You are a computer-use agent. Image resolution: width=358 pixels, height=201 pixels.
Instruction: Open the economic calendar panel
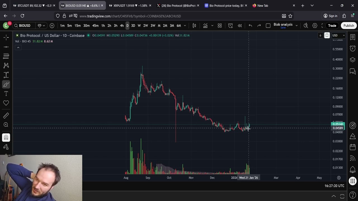click(352, 147)
